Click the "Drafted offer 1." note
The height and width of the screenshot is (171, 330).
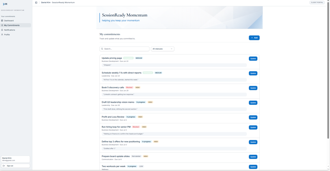[x=174, y=148]
